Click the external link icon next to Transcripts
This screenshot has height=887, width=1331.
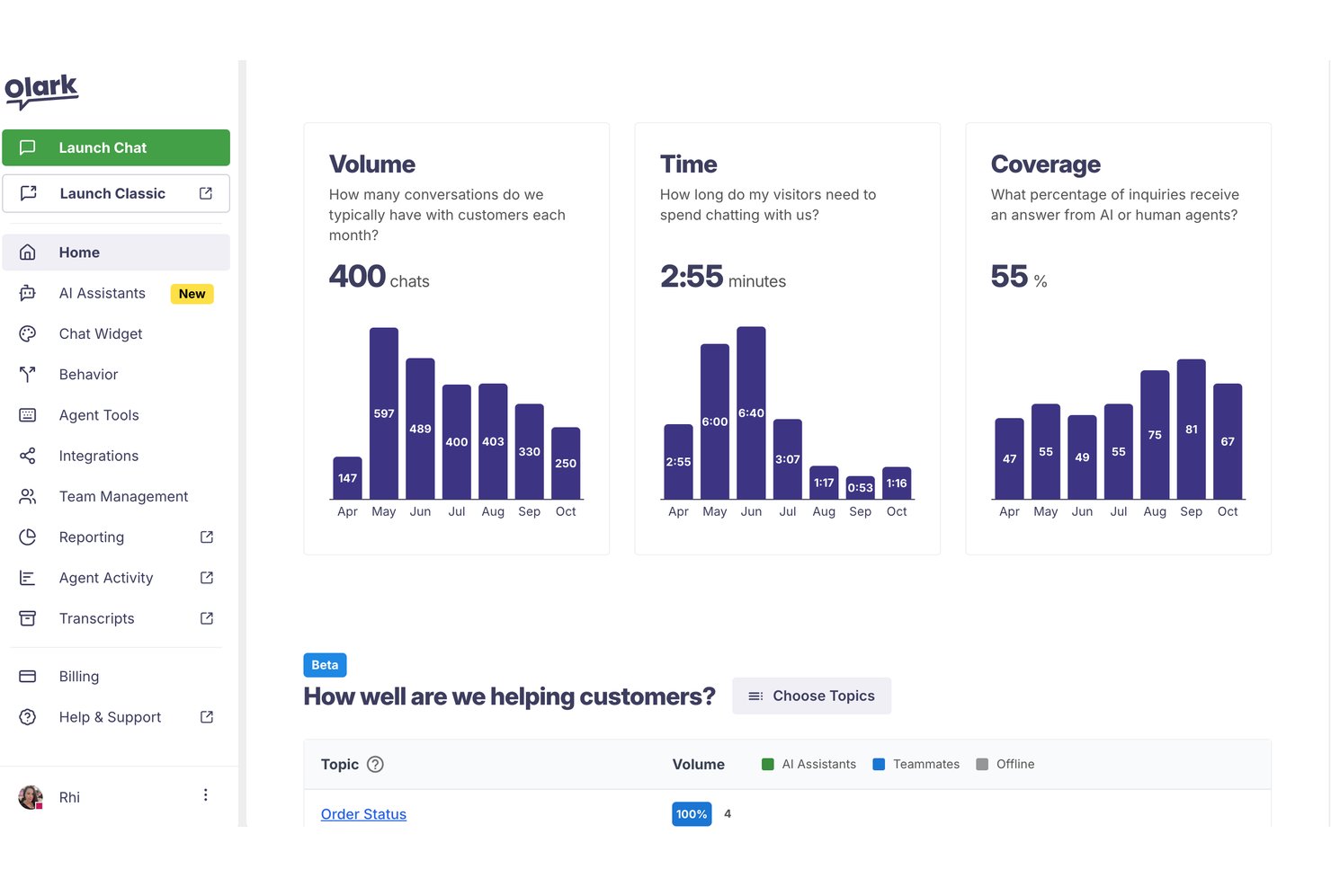(x=207, y=618)
